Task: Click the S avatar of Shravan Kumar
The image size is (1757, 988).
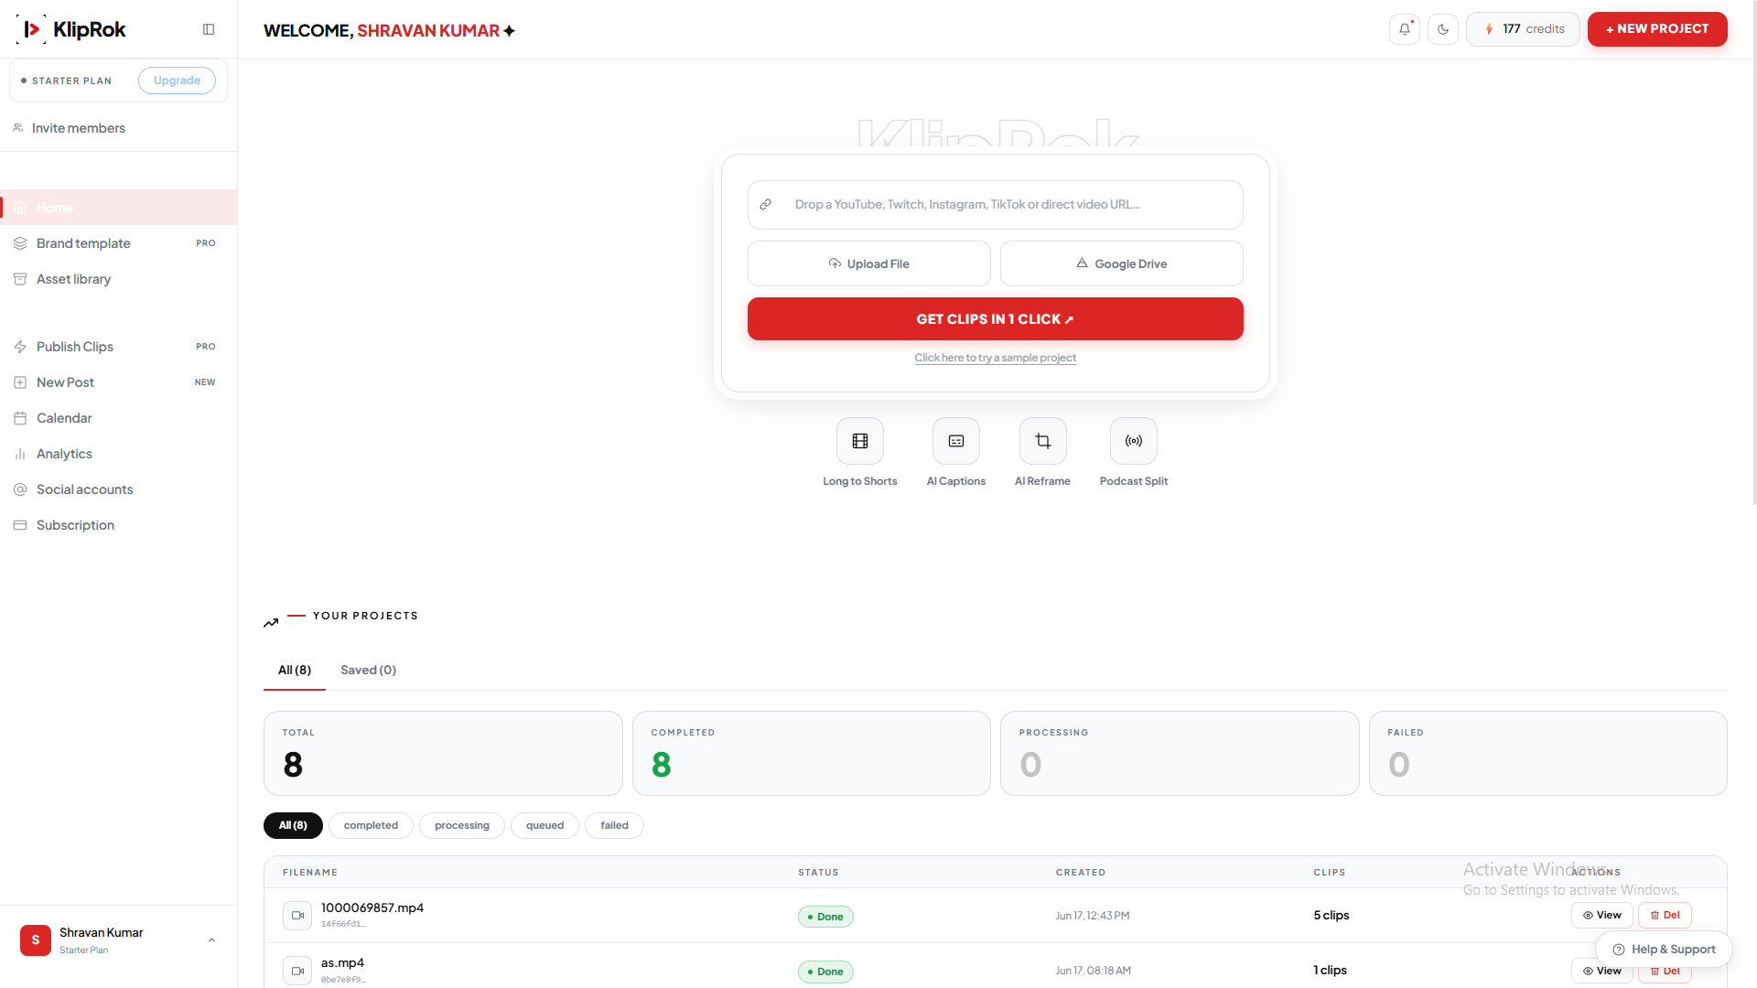Action: coord(36,940)
